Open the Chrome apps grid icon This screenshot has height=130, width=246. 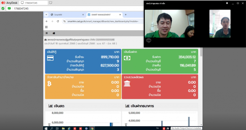point(46,27)
